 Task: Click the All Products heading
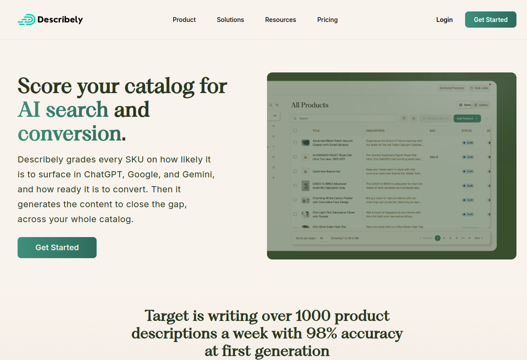point(310,105)
